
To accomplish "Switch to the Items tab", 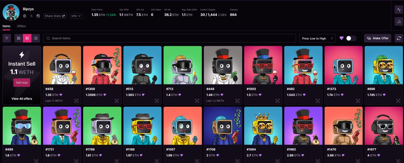I will [x=6, y=26].
